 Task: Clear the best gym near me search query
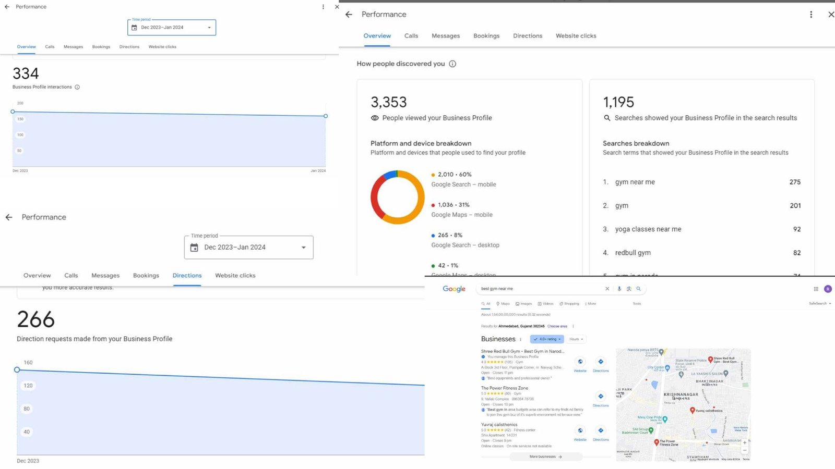607,289
